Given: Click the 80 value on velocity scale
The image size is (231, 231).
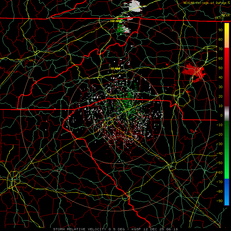Looking at the screenshot, I should pyautogui.click(x=220, y=40).
